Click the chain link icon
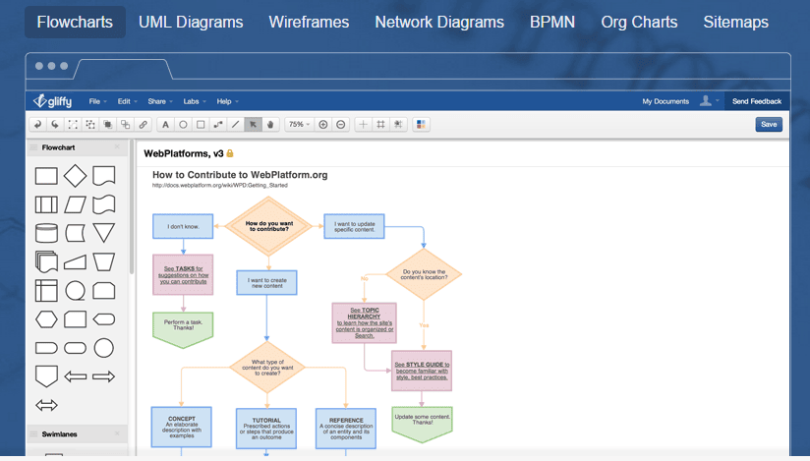 [x=144, y=125]
